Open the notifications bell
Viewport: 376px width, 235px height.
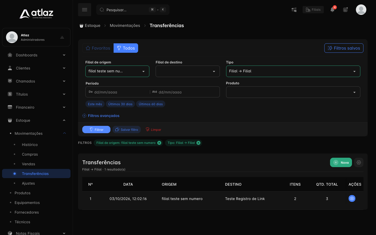tap(332, 10)
